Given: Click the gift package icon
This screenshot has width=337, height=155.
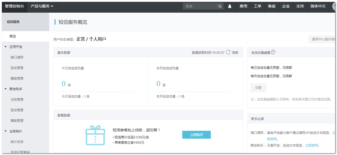Looking at the screenshot, I should [x=95, y=135].
